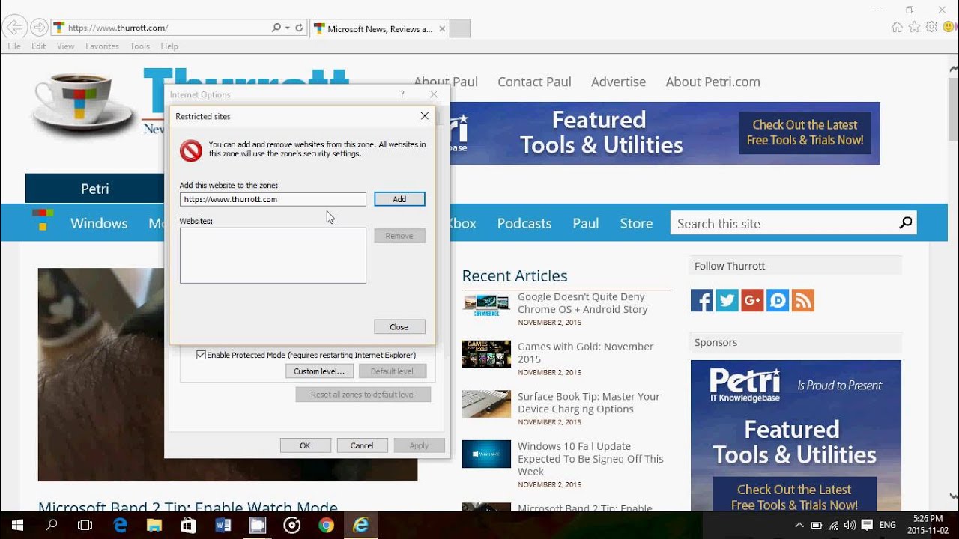This screenshot has width=959, height=539.
Task: Select Podcasts in the site navigation
Action: click(x=524, y=223)
